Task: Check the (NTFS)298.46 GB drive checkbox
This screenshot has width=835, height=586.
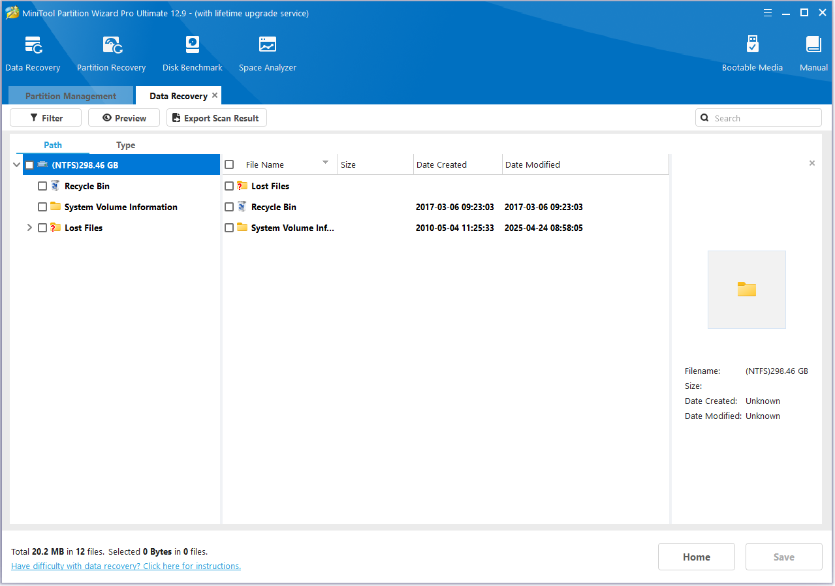Action: 29,165
